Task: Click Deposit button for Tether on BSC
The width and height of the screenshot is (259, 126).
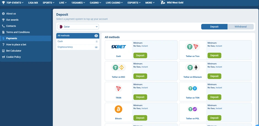Action: (x=140, y=76)
